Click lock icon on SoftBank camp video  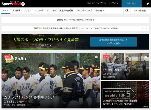pos(96,57)
